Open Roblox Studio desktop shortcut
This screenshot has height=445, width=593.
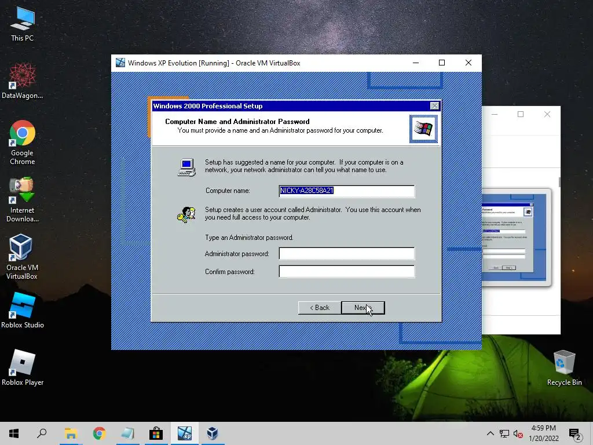click(x=23, y=310)
